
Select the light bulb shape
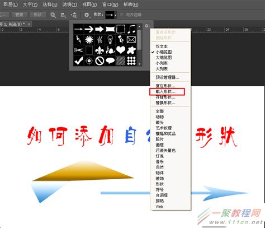pyautogui.click(x=110, y=40)
